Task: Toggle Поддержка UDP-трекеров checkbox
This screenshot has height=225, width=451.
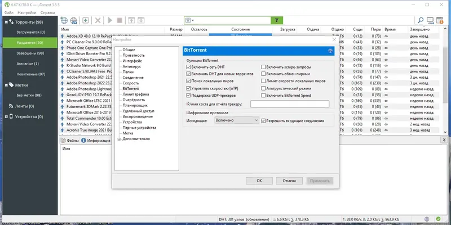Action: point(189,95)
